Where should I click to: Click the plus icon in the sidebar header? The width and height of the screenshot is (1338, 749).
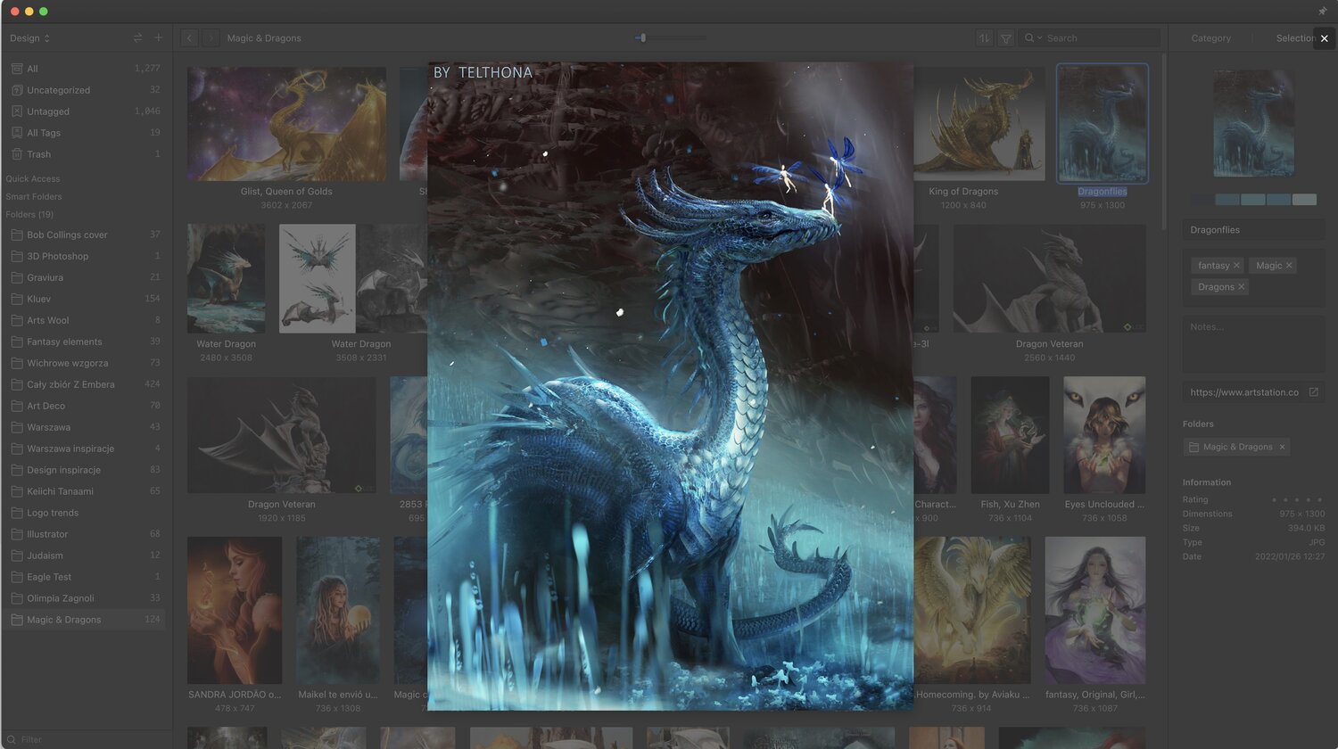pos(159,38)
